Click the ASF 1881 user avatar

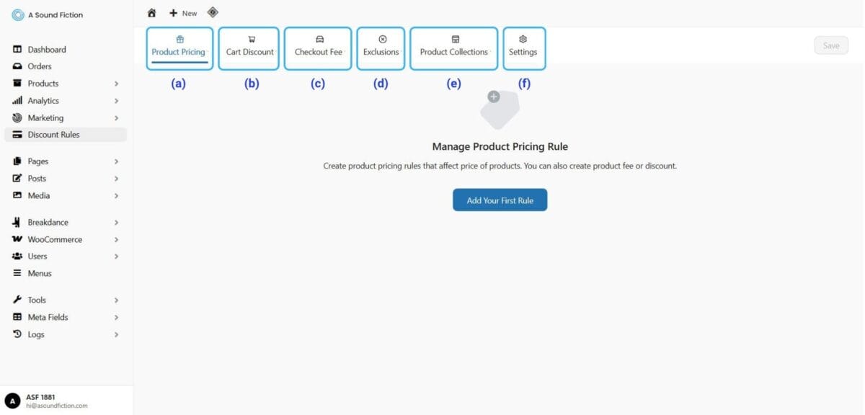(12, 401)
